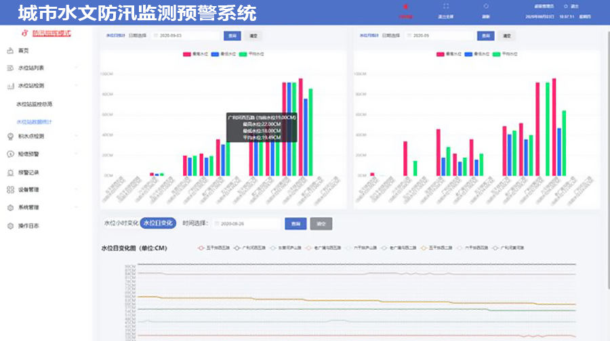Image resolution: width=610 pixels, height=341 pixels.
Task: Click 查询 button beside 2020-09-03 date
Action: tap(232, 36)
